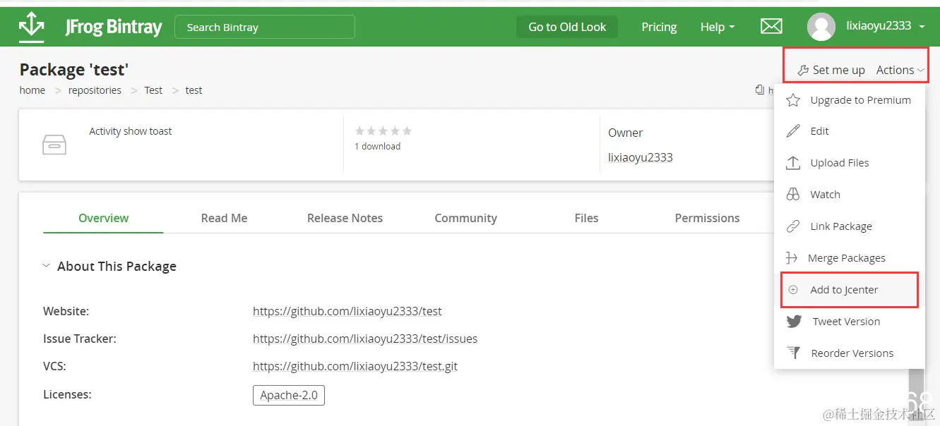Open the test.git VCS link
The width and height of the screenshot is (940, 426).
pyautogui.click(x=355, y=367)
